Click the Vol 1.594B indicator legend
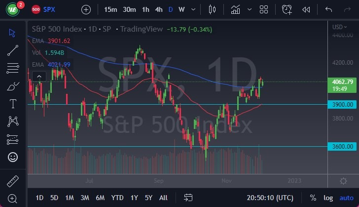This screenshot has width=359, height=207. click(x=48, y=53)
